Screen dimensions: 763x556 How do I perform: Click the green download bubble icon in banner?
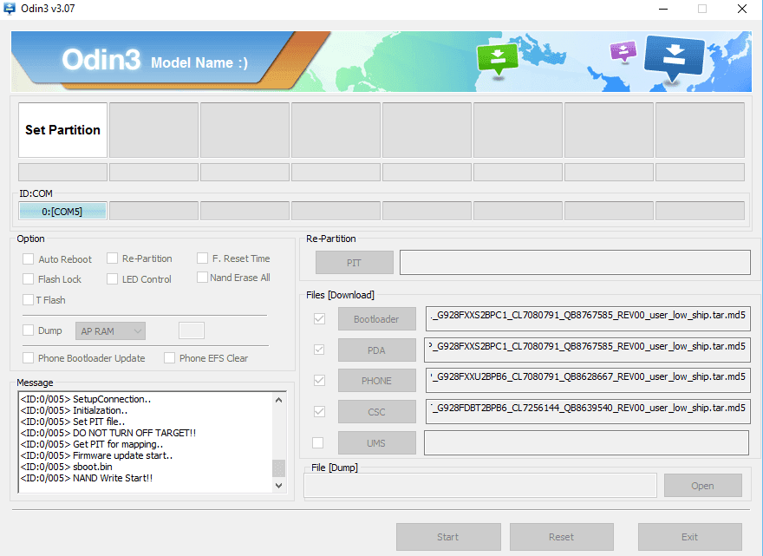click(x=498, y=59)
